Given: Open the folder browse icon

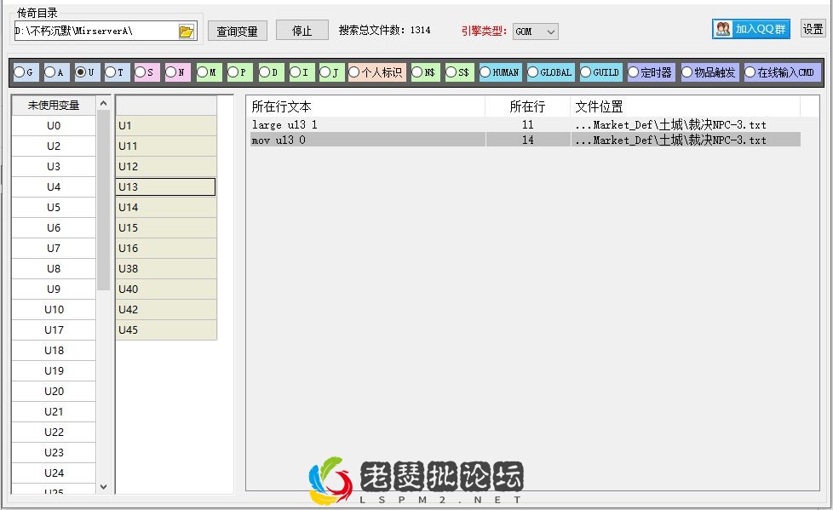Looking at the screenshot, I should coord(186,32).
